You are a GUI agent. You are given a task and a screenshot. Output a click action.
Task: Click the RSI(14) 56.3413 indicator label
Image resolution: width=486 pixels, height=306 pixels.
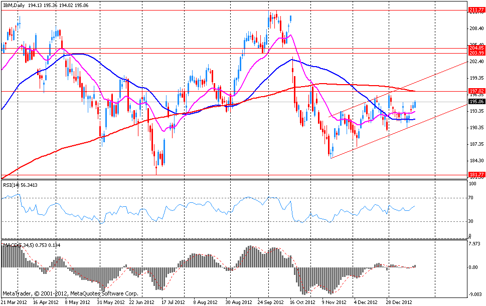click(x=20, y=185)
